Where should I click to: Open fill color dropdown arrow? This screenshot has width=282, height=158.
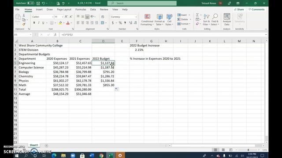pos(63,23)
